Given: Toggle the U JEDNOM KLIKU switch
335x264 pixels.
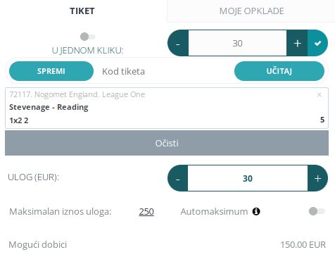Looking at the screenshot, I should point(88,37).
